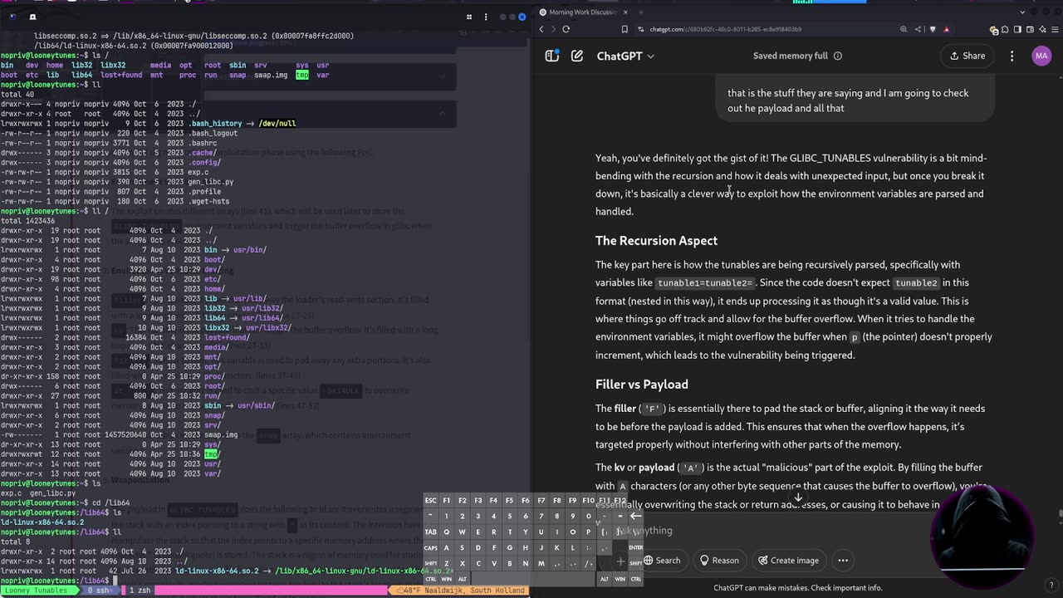Screen dimensions: 1063x598
Task: Close the Morning Work Discussion tab
Action: pos(625,12)
